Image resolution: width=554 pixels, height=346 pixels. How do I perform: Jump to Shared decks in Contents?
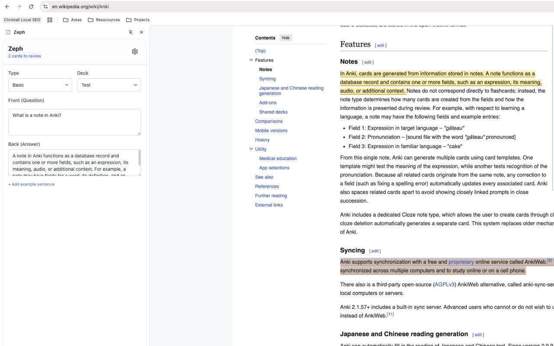point(274,112)
